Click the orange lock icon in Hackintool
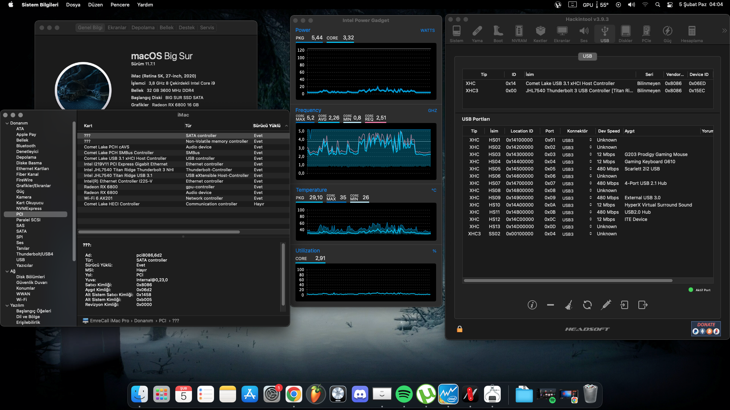Viewport: 730px width, 410px height. [459, 329]
